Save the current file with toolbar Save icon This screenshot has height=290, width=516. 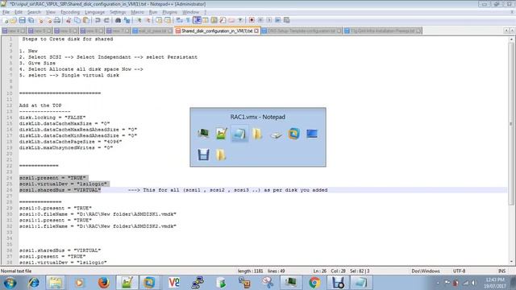coord(22,20)
